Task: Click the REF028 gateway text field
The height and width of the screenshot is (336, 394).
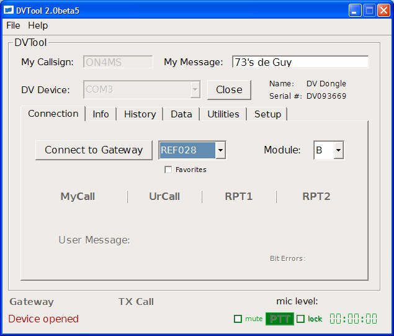Action: pyautogui.click(x=187, y=150)
